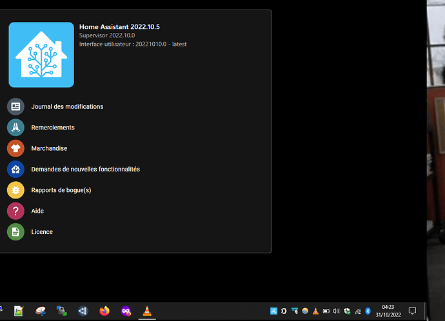Click the battery status tray icon
The width and height of the screenshot is (445, 321).
tap(326, 311)
